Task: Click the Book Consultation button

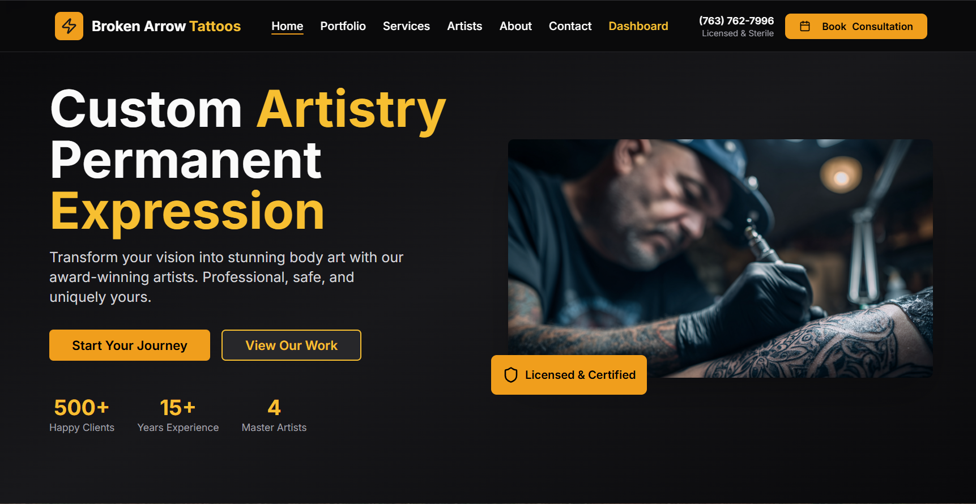Action: pos(856,27)
